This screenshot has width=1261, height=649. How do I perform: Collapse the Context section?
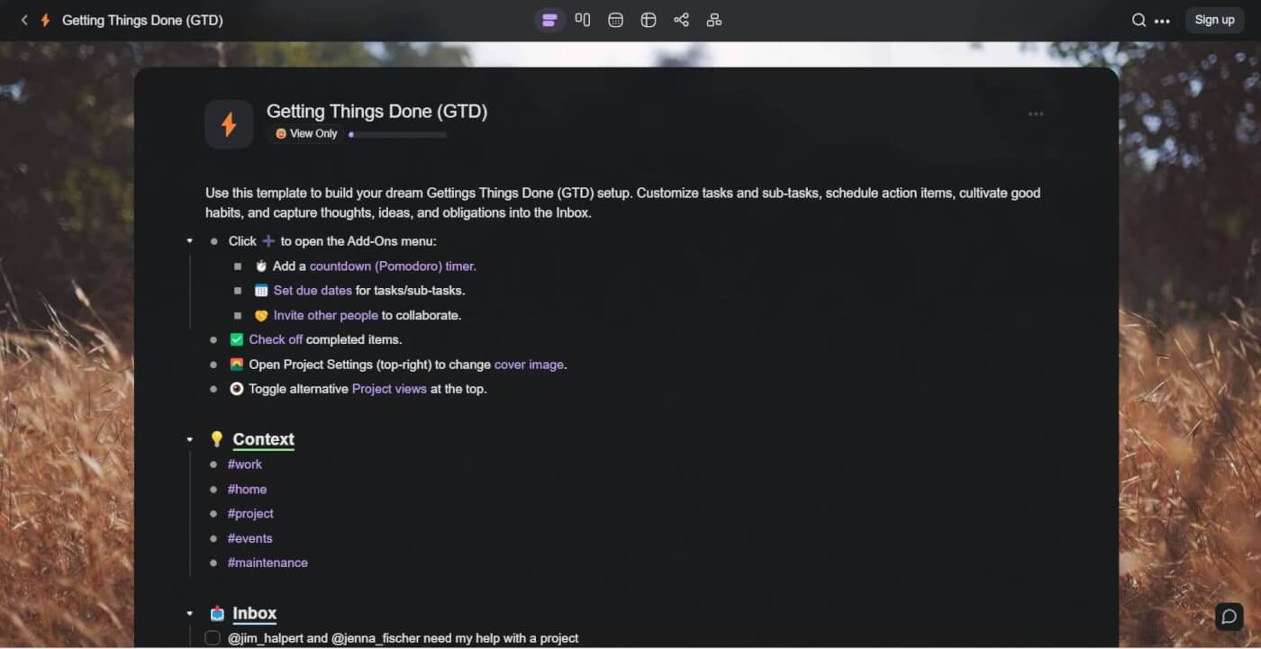point(189,439)
